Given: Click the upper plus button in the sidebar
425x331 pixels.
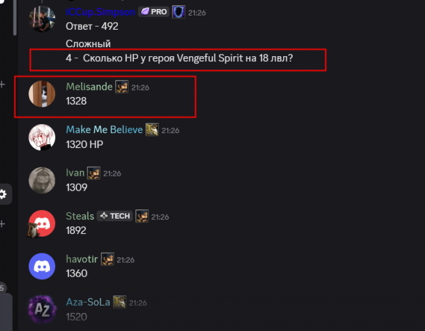Looking at the screenshot, I should 3,85.
